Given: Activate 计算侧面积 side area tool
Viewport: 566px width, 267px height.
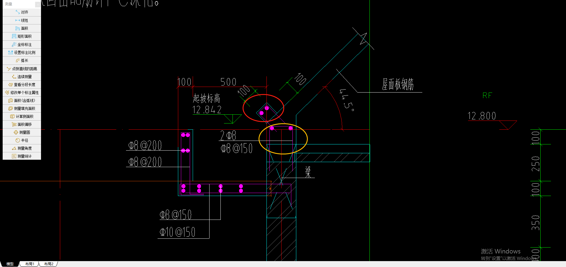Looking at the screenshot, I should point(22,116).
